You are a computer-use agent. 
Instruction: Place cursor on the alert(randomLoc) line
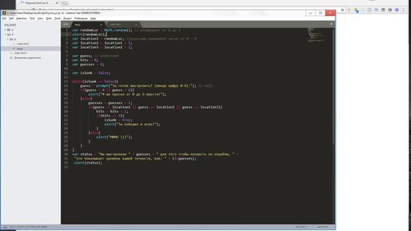(x=89, y=34)
